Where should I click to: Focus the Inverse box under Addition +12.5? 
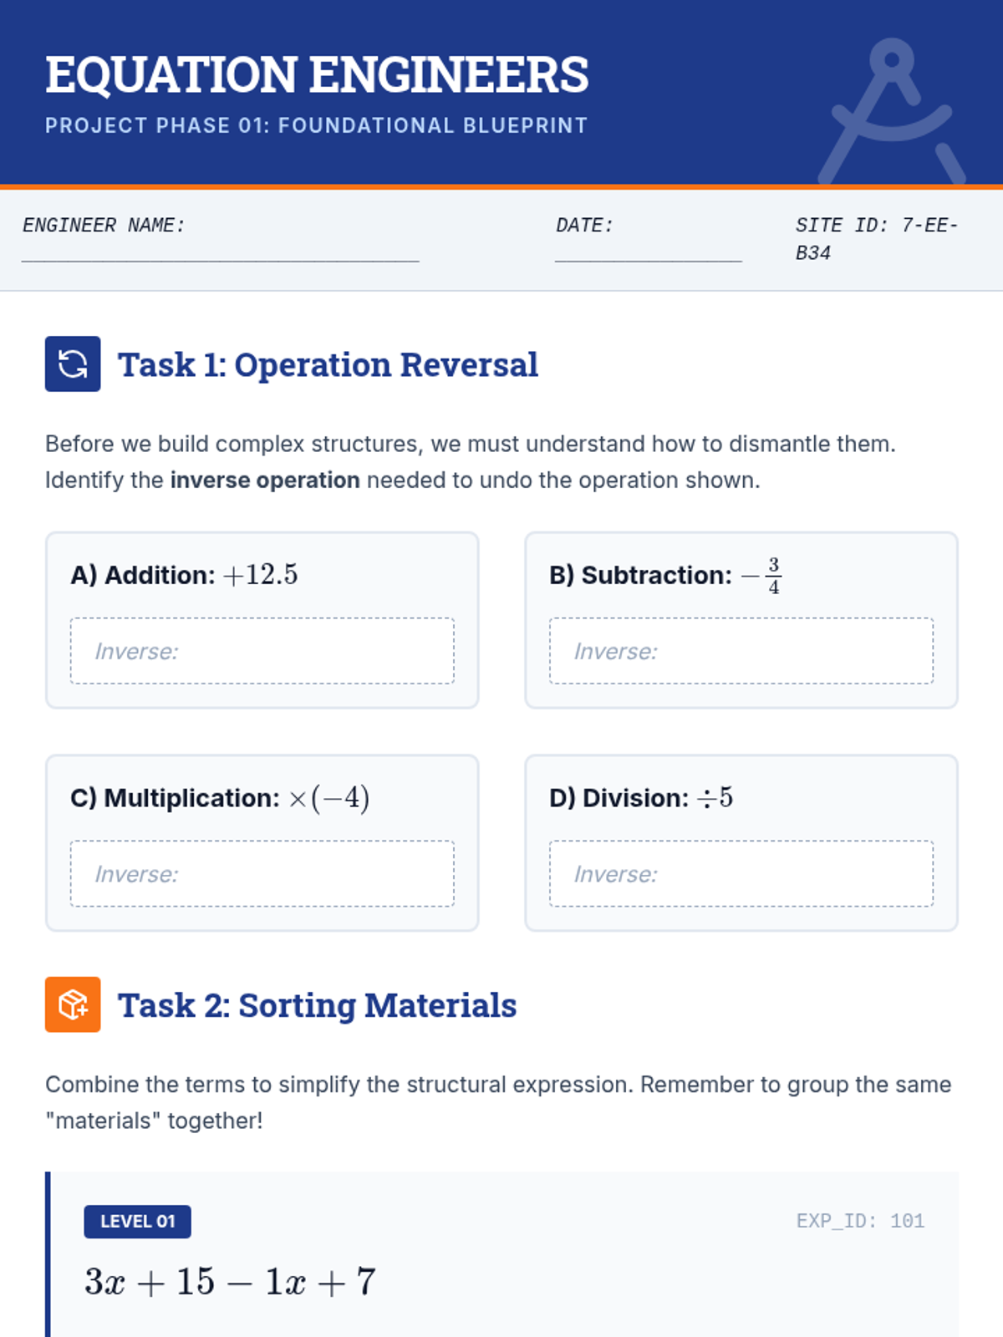point(262,651)
